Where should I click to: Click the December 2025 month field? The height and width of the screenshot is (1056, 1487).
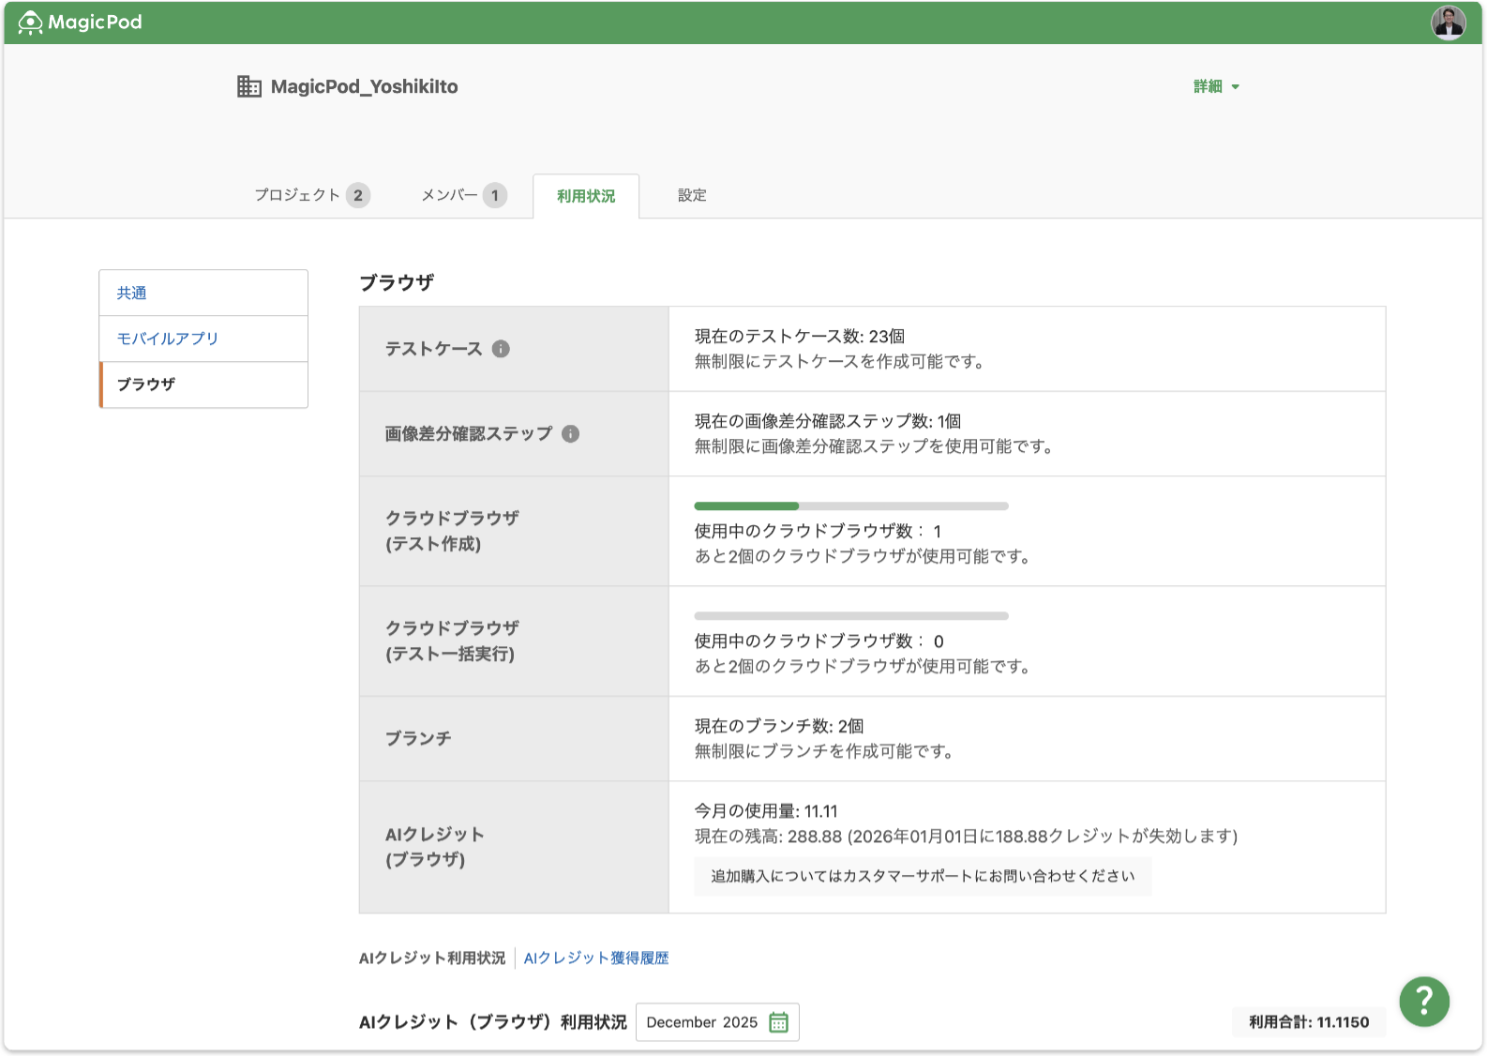tap(717, 1022)
